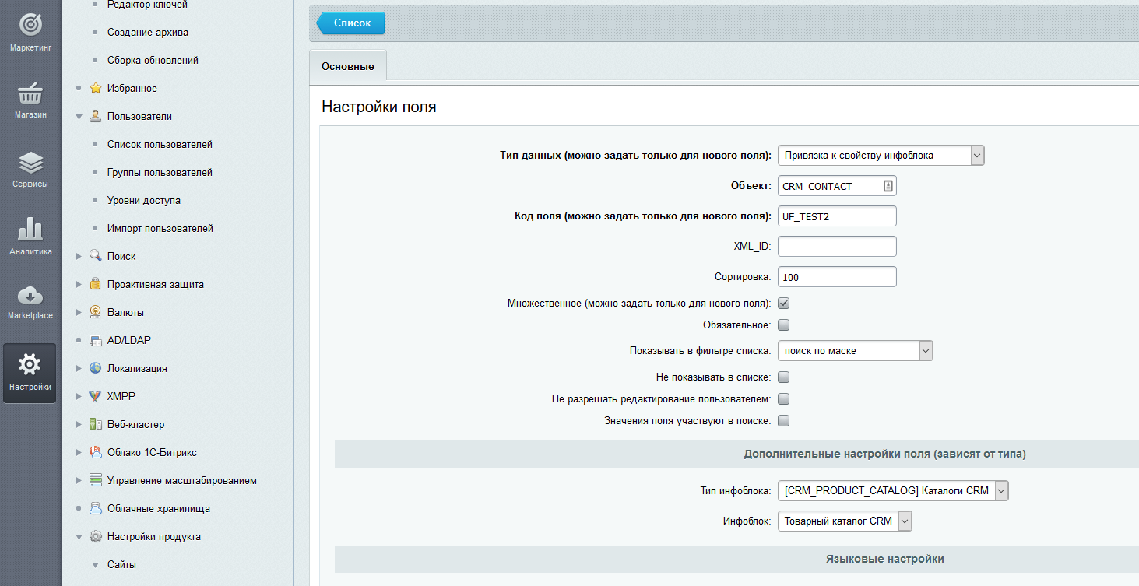The height and width of the screenshot is (586, 1139).
Task: Check the Не показывать в списке checkbox
Action: pos(784,377)
